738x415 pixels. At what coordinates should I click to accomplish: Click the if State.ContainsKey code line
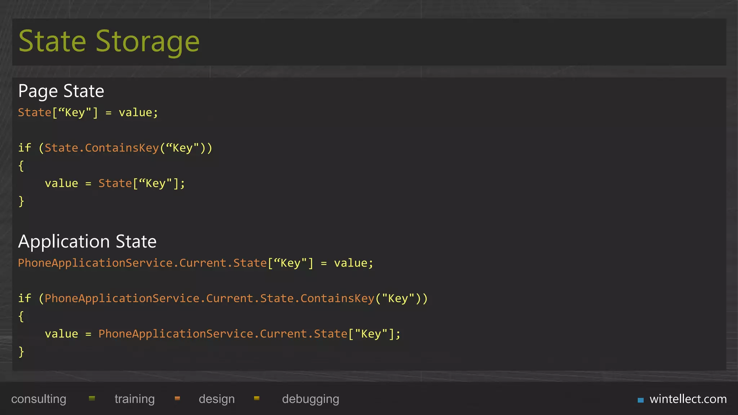(x=115, y=148)
